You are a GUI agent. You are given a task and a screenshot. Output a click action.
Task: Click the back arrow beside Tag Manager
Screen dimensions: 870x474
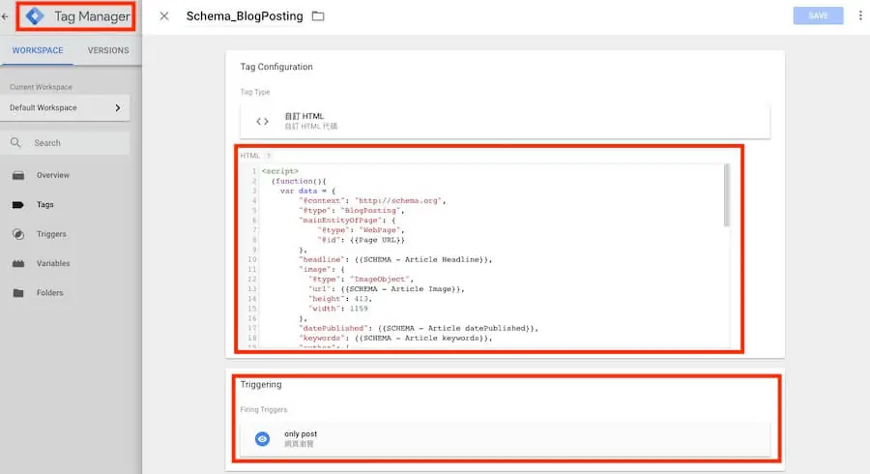point(5,16)
